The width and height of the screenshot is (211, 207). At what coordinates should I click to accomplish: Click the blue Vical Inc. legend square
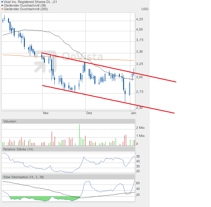click(x=2, y=2)
